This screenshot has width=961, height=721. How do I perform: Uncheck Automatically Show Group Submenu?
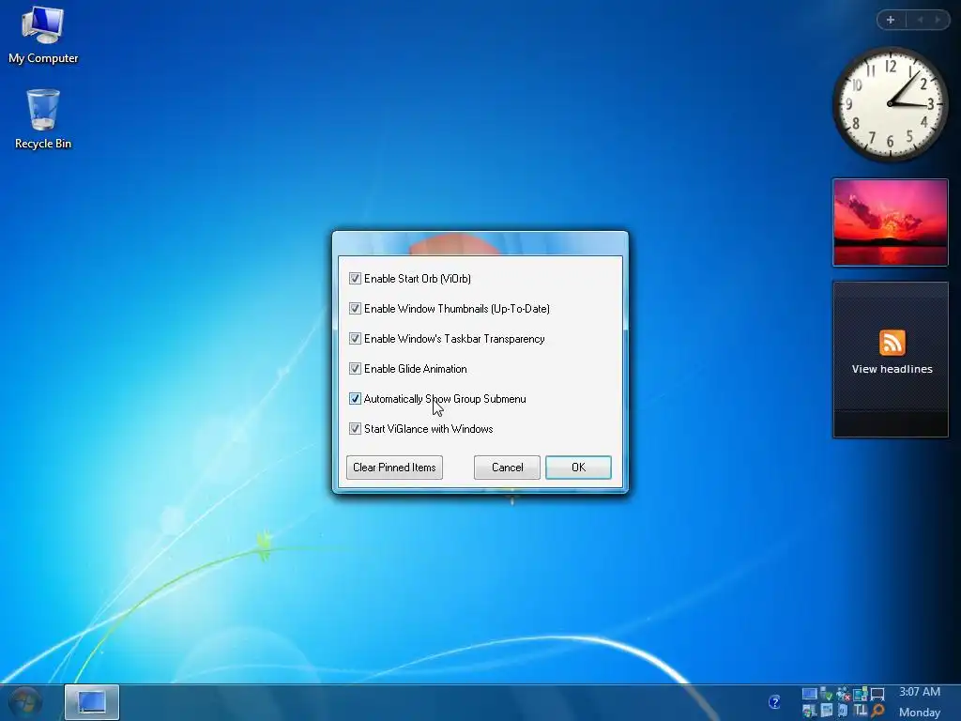(355, 398)
